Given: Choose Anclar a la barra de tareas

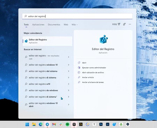Looking at the screenshot, I should pyautogui.click(x=93, y=82).
